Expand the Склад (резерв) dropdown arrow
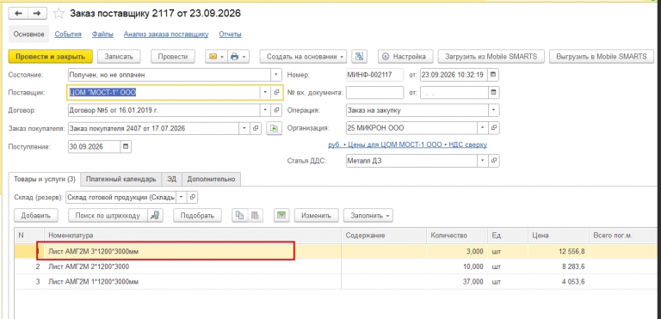 [182, 197]
